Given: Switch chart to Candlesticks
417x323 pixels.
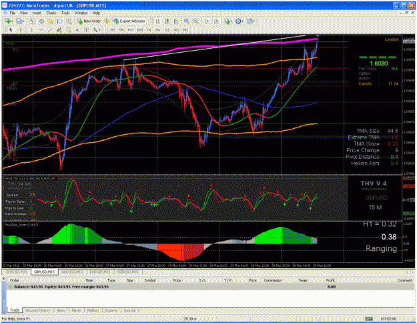Looking at the screenshot, I should [167, 21].
